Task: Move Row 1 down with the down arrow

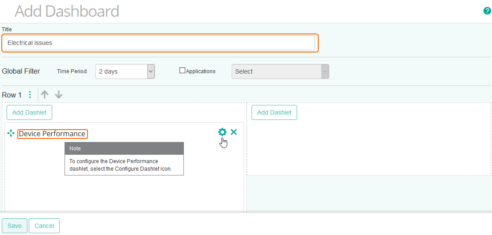Action: (59, 95)
